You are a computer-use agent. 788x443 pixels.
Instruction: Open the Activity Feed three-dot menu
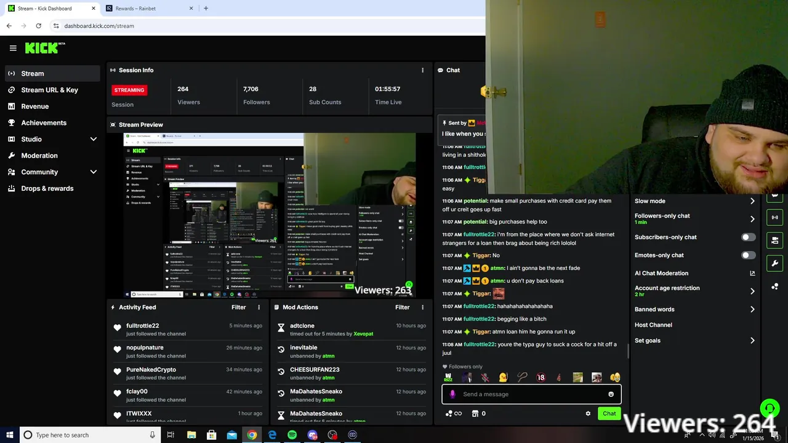pos(259,307)
